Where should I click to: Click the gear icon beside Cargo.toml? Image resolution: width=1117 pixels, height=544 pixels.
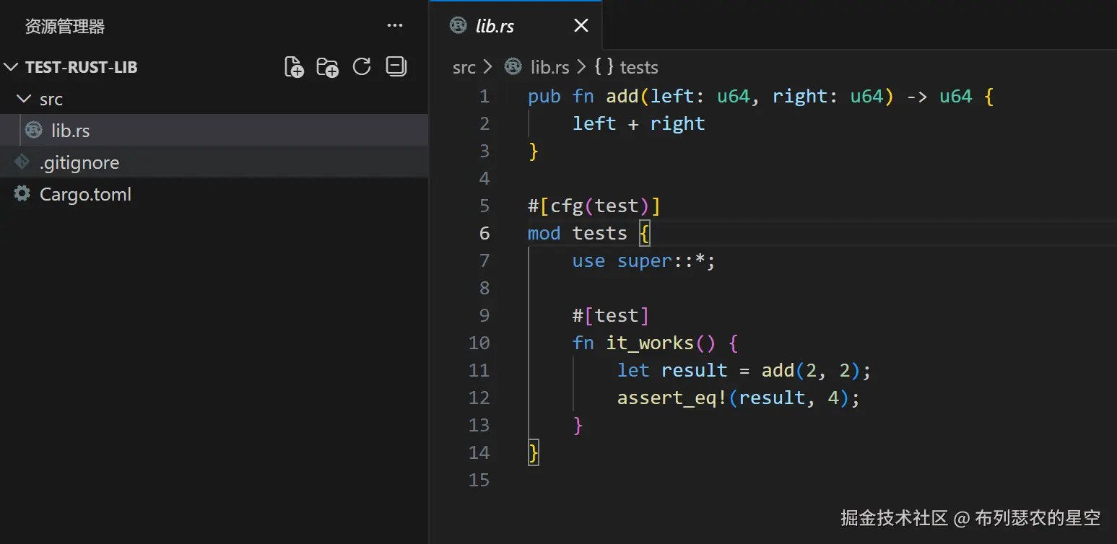pyautogui.click(x=22, y=193)
